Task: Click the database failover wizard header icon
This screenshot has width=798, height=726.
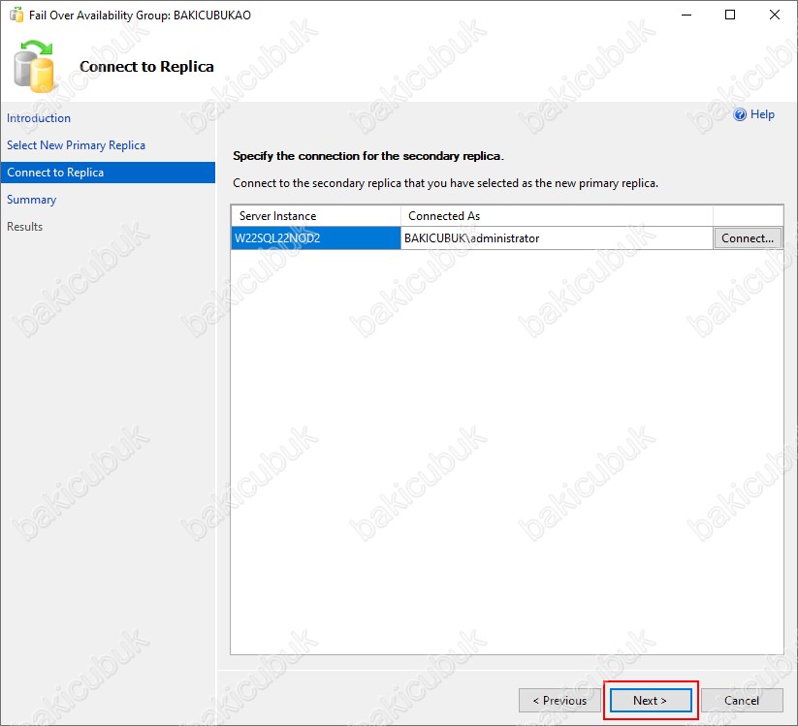Action: click(x=34, y=67)
